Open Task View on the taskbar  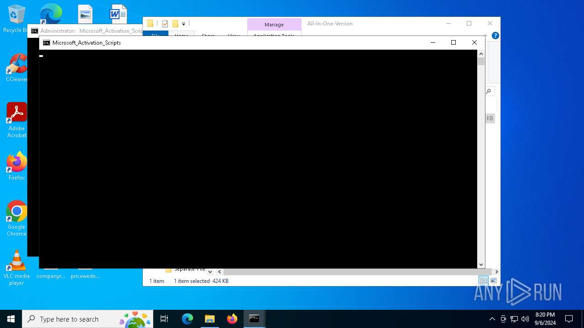tap(164, 319)
